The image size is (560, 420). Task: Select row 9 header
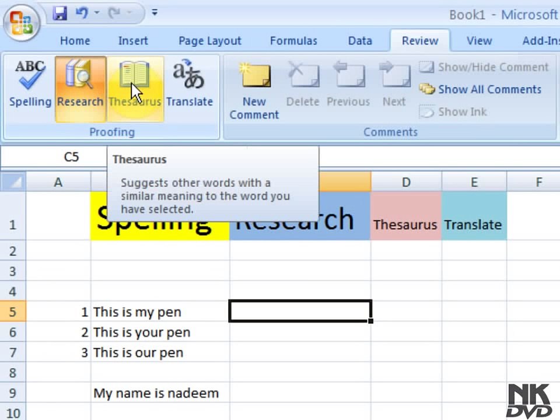coord(13,393)
